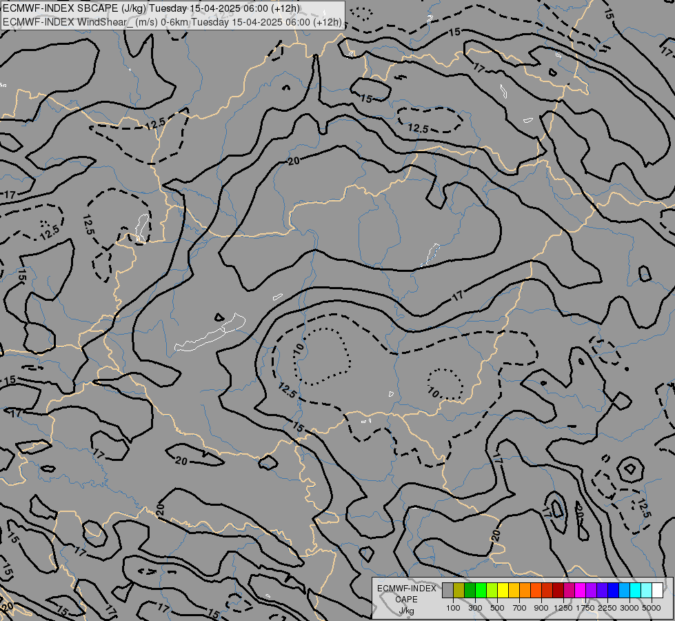Click the 1750 value on the legend
This screenshot has height=621, width=675.
(585, 608)
